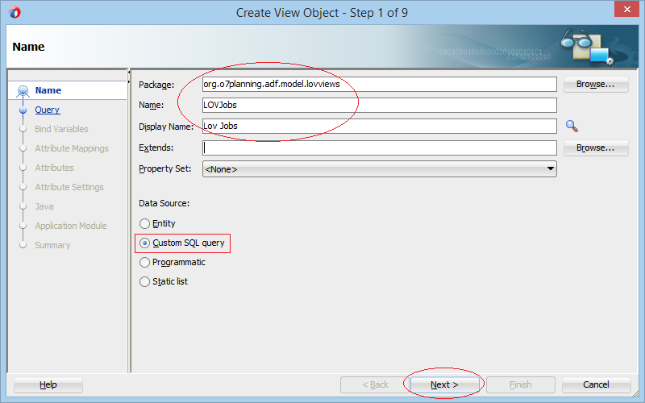Click Browse next to the Package field
This screenshot has height=403, width=645.
(596, 85)
